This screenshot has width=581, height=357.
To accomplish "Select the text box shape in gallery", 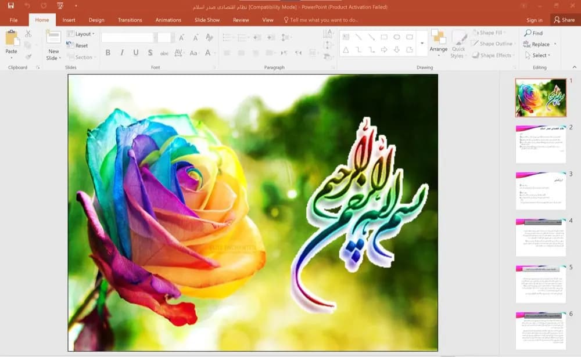I will [x=346, y=37].
